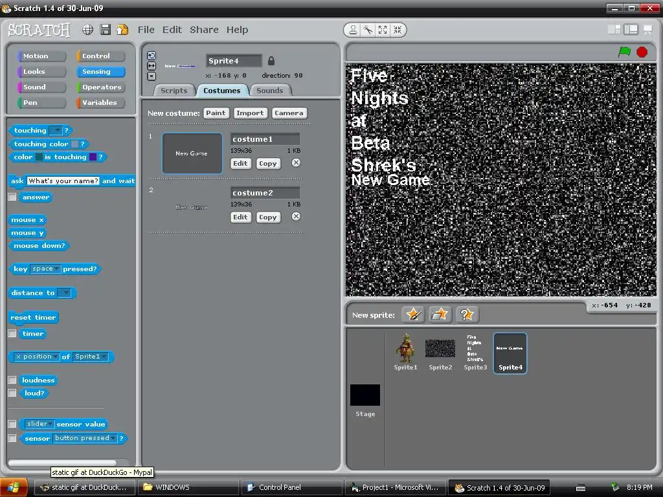The height and width of the screenshot is (497, 663).
Task: Switch to small stage view mode
Action: (x=614, y=30)
